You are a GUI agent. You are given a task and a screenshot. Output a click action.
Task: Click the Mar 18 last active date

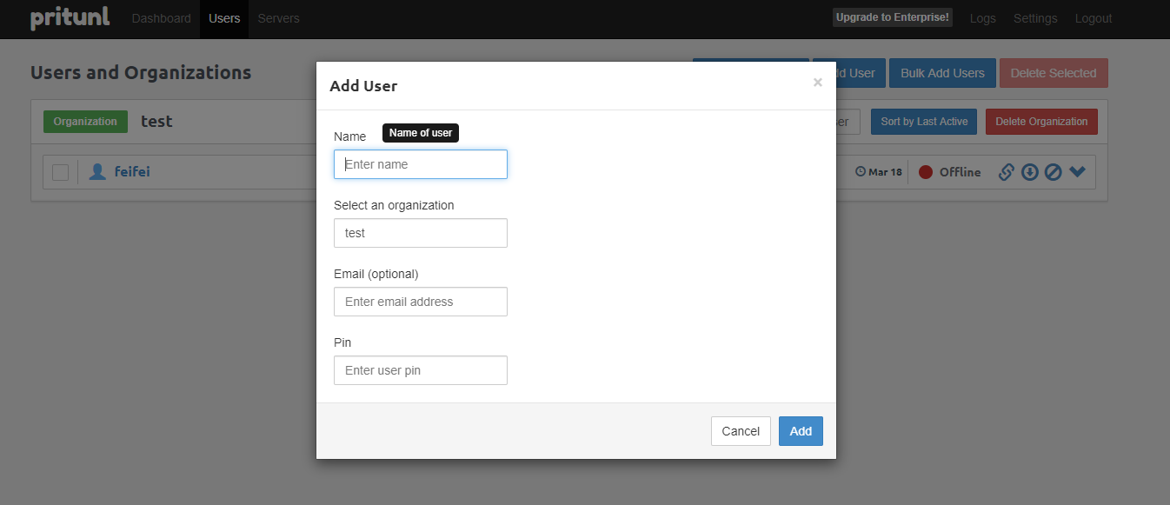885,172
